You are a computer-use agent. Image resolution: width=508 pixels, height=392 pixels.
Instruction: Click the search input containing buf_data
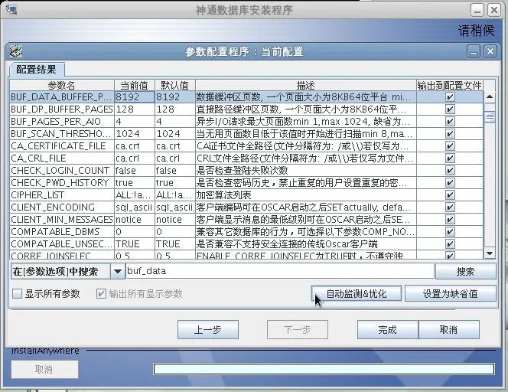[x=280, y=271]
